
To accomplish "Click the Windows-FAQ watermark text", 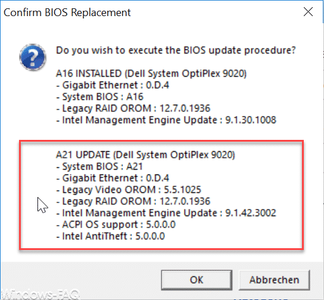I will coord(40,294).
